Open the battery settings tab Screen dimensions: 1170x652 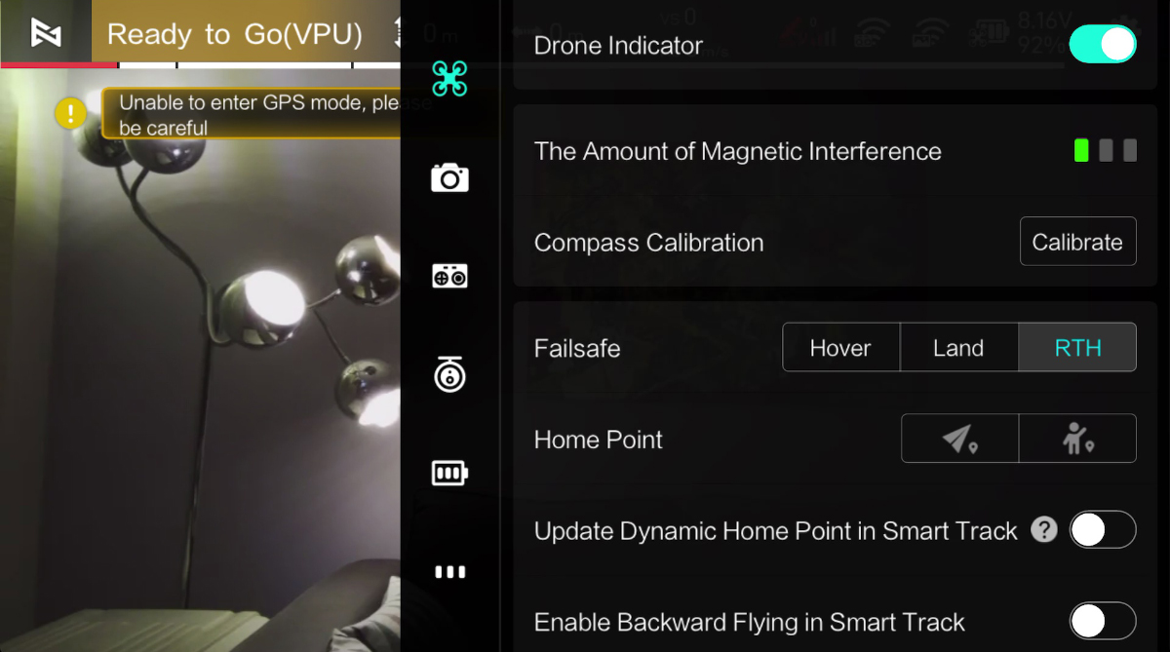(x=449, y=474)
